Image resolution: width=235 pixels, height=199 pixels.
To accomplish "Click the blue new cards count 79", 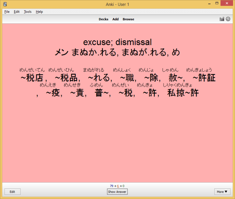I will point(111,186).
